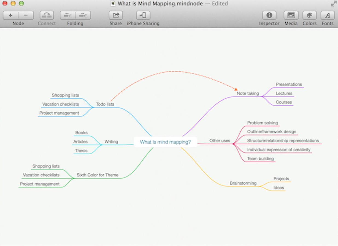
Task: Select the 'Todo lists' node
Action: [x=105, y=104]
